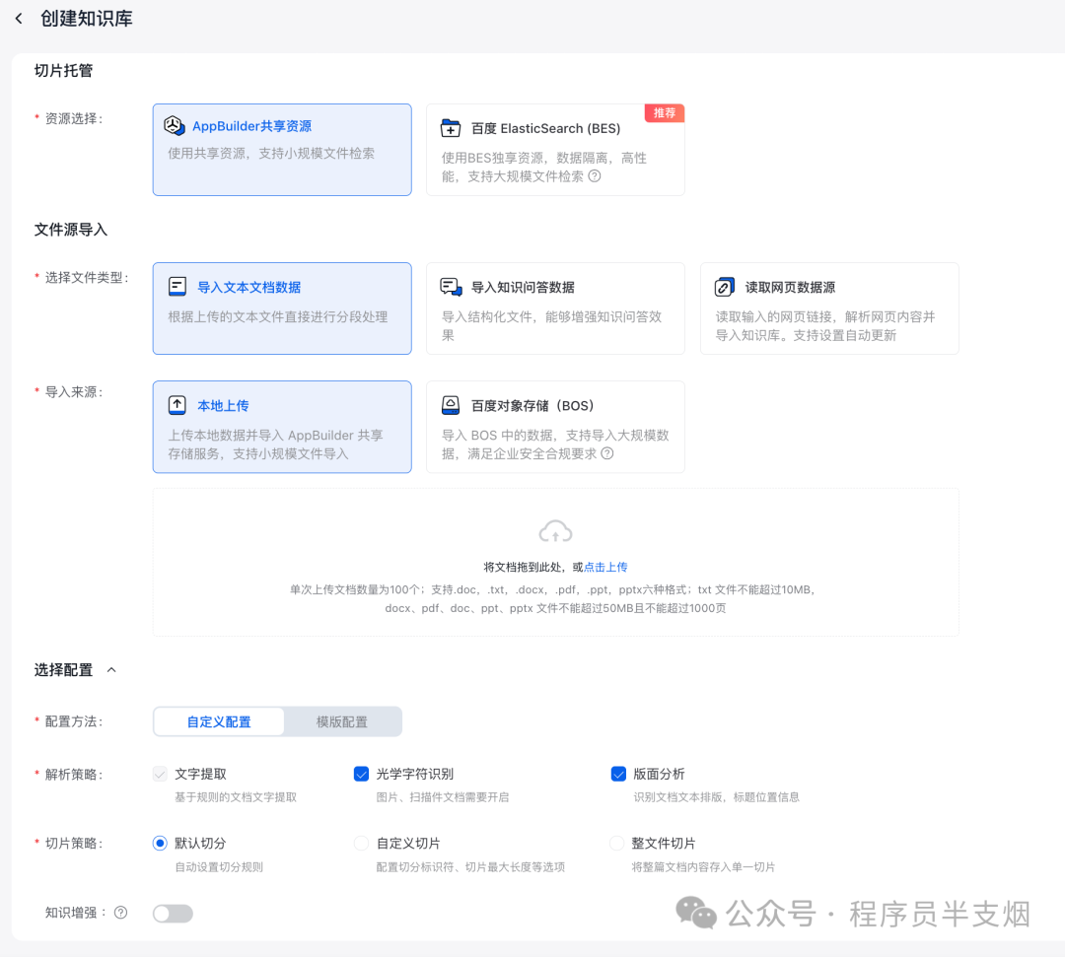Image resolution: width=1065 pixels, height=957 pixels.
Task: Click the 切片托管 section heading
Action: [x=64, y=71]
